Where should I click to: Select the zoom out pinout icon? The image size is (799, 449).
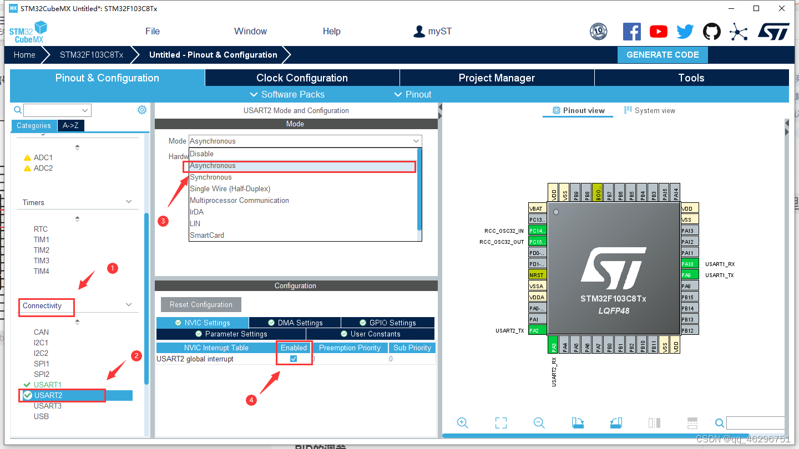click(x=539, y=423)
